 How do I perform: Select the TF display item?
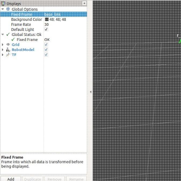pyautogui.click(x=14, y=55)
